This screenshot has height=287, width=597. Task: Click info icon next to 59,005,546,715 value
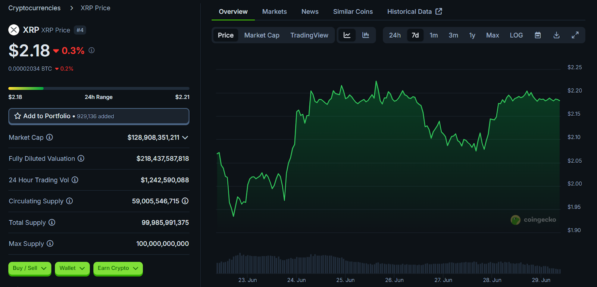point(185,201)
